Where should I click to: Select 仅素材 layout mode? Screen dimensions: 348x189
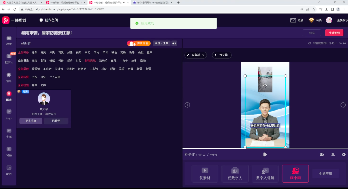tap(205, 174)
